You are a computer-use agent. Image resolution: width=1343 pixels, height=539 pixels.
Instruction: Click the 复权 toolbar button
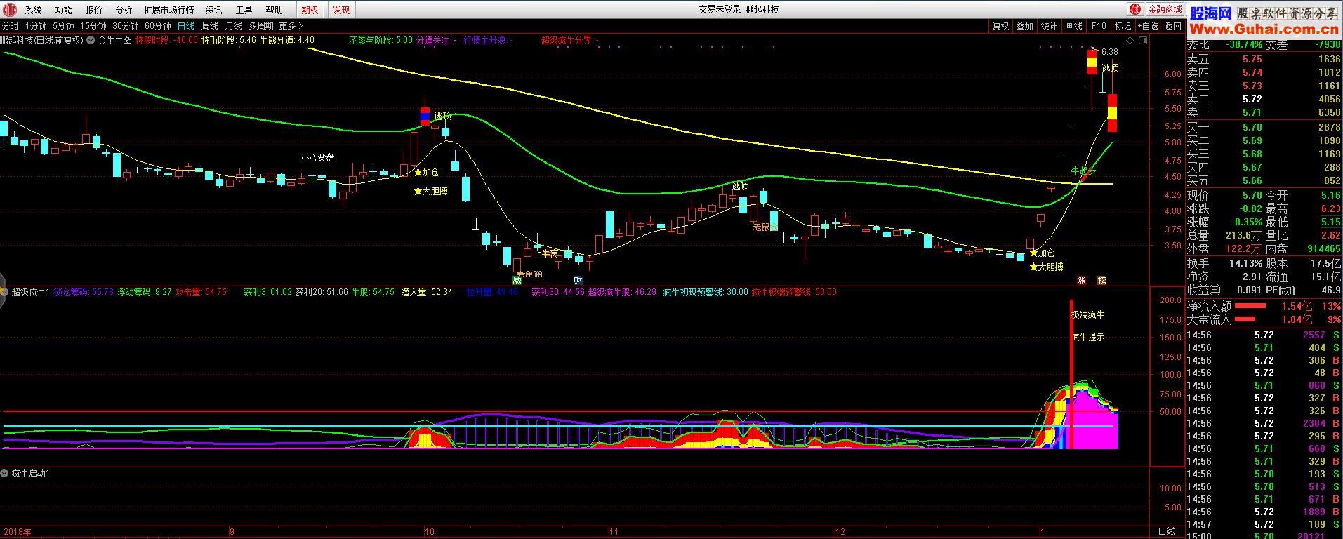pyautogui.click(x=1000, y=26)
